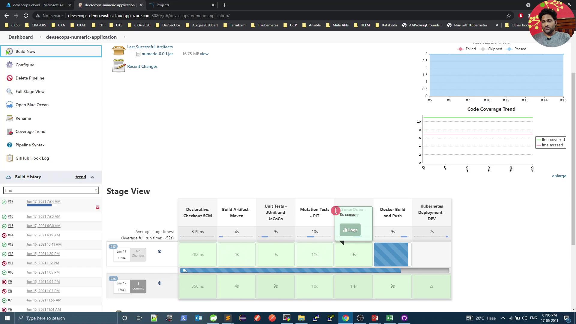The image size is (576, 324).
Task: Open Chrome in the Windows taskbar
Action: 346,318
